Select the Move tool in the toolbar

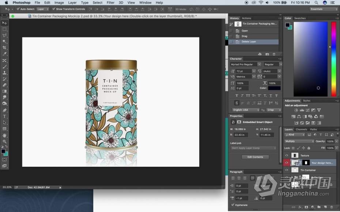click(4, 23)
